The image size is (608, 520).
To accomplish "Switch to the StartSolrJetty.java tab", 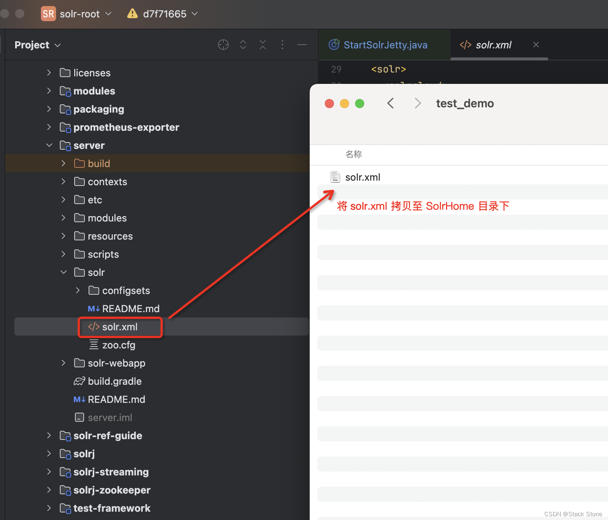I will tap(385, 45).
